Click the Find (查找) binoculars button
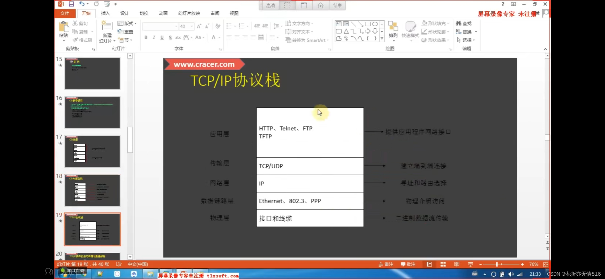Image resolution: width=605 pixels, height=279 pixels. [x=464, y=24]
